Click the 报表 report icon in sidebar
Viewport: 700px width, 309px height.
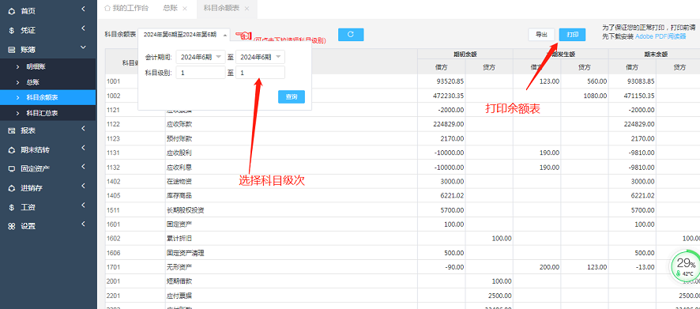12,131
